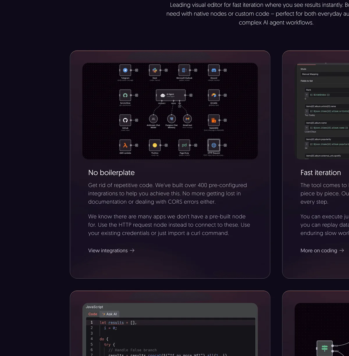Select the TheHive node icon

(x=155, y=145)
